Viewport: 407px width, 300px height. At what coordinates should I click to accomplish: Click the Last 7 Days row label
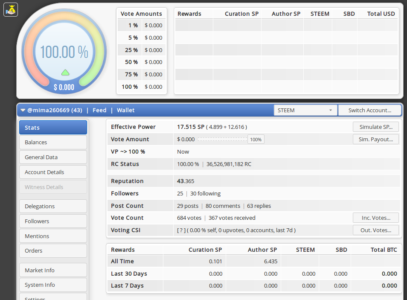[x=127, y=285]
